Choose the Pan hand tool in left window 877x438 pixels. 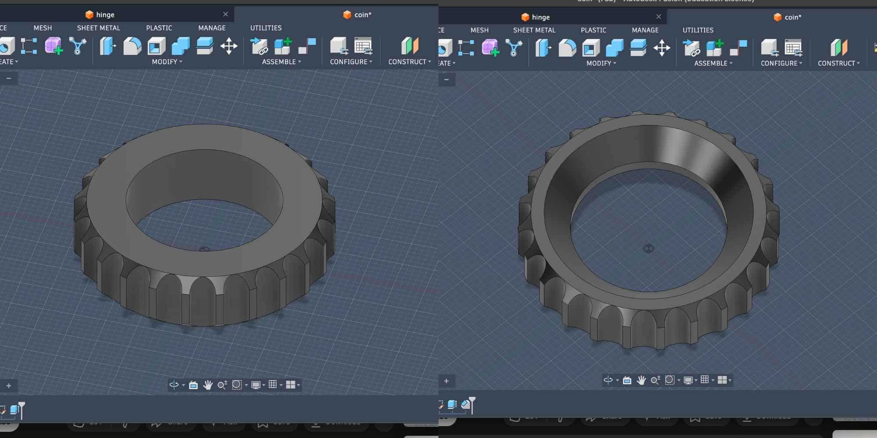[x=208, y=385]
